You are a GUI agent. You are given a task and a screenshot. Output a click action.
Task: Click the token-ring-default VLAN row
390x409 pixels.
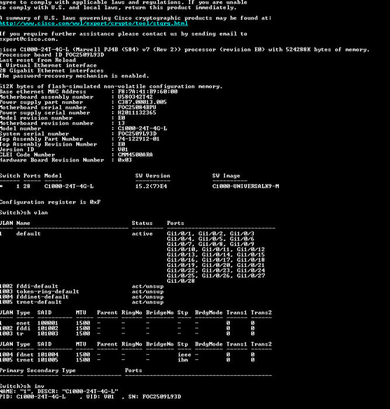pos(82,292)
